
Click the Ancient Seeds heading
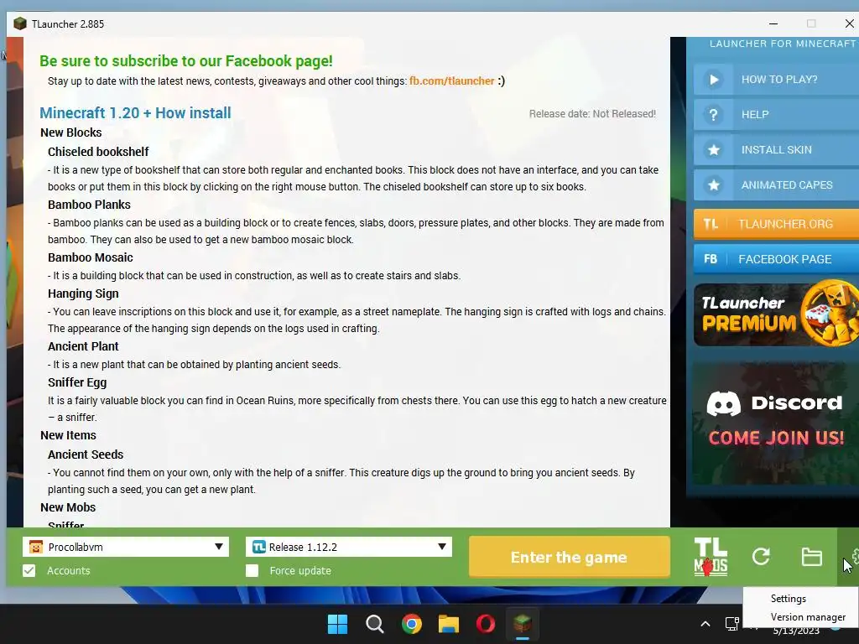click(86, 454)
